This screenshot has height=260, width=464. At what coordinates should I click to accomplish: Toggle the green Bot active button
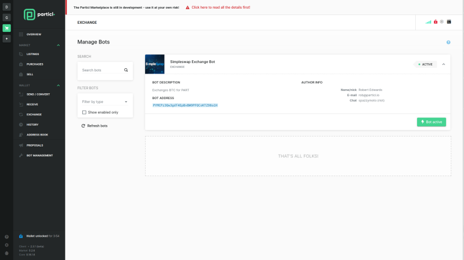click(x=432, y=122)
